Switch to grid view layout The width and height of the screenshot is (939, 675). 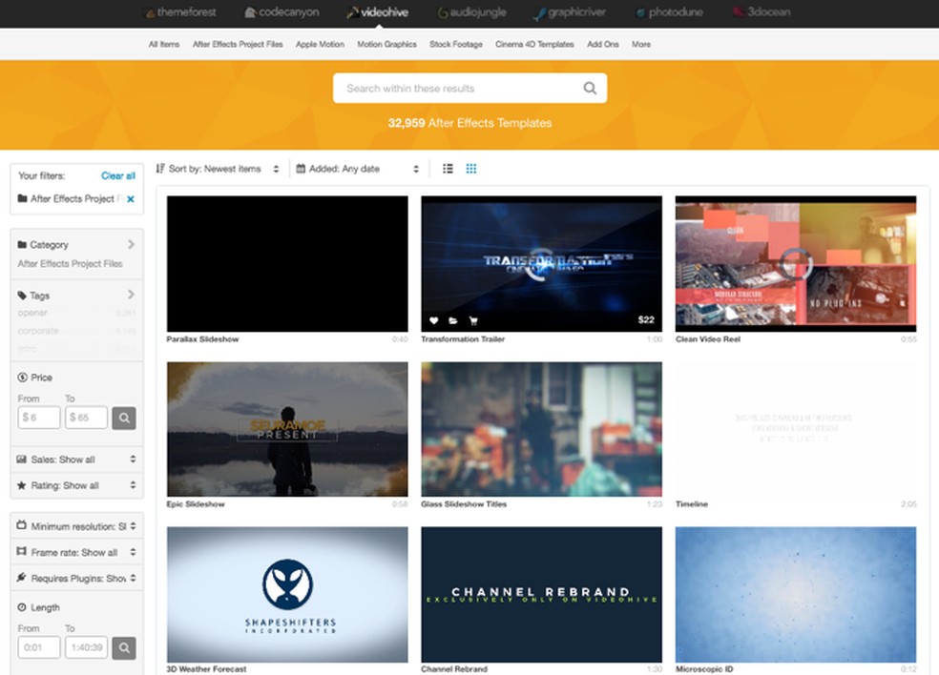[x=471, y=169]
